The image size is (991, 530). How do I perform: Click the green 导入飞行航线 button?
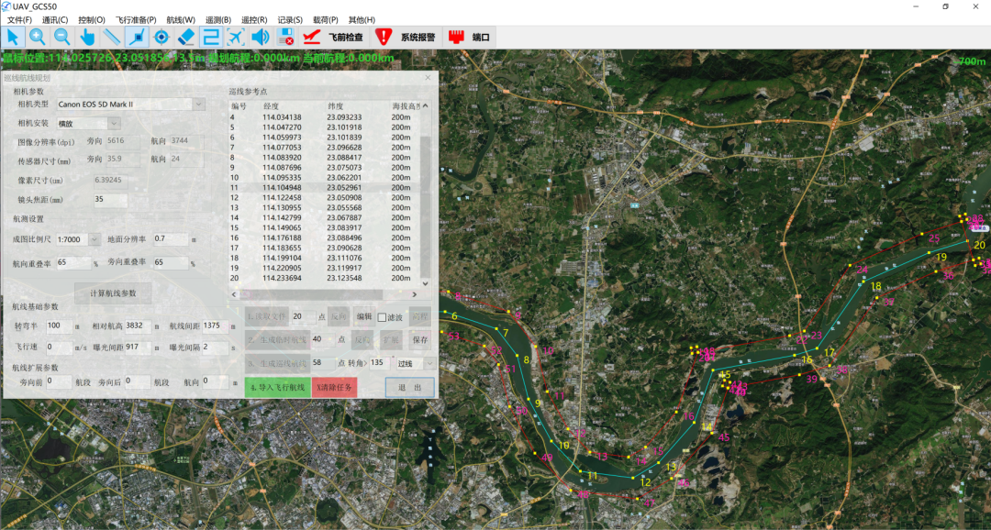[277, 387]
